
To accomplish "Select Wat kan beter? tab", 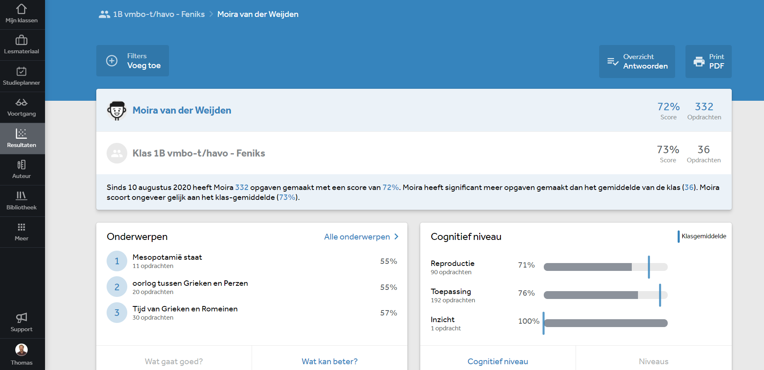I will pos(330,361).
